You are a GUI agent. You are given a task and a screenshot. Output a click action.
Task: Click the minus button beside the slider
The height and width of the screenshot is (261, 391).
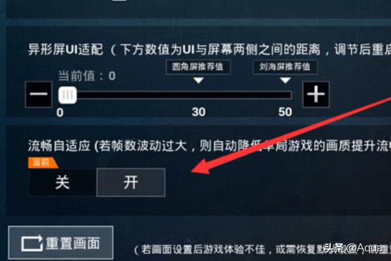[x=38, y=94]
